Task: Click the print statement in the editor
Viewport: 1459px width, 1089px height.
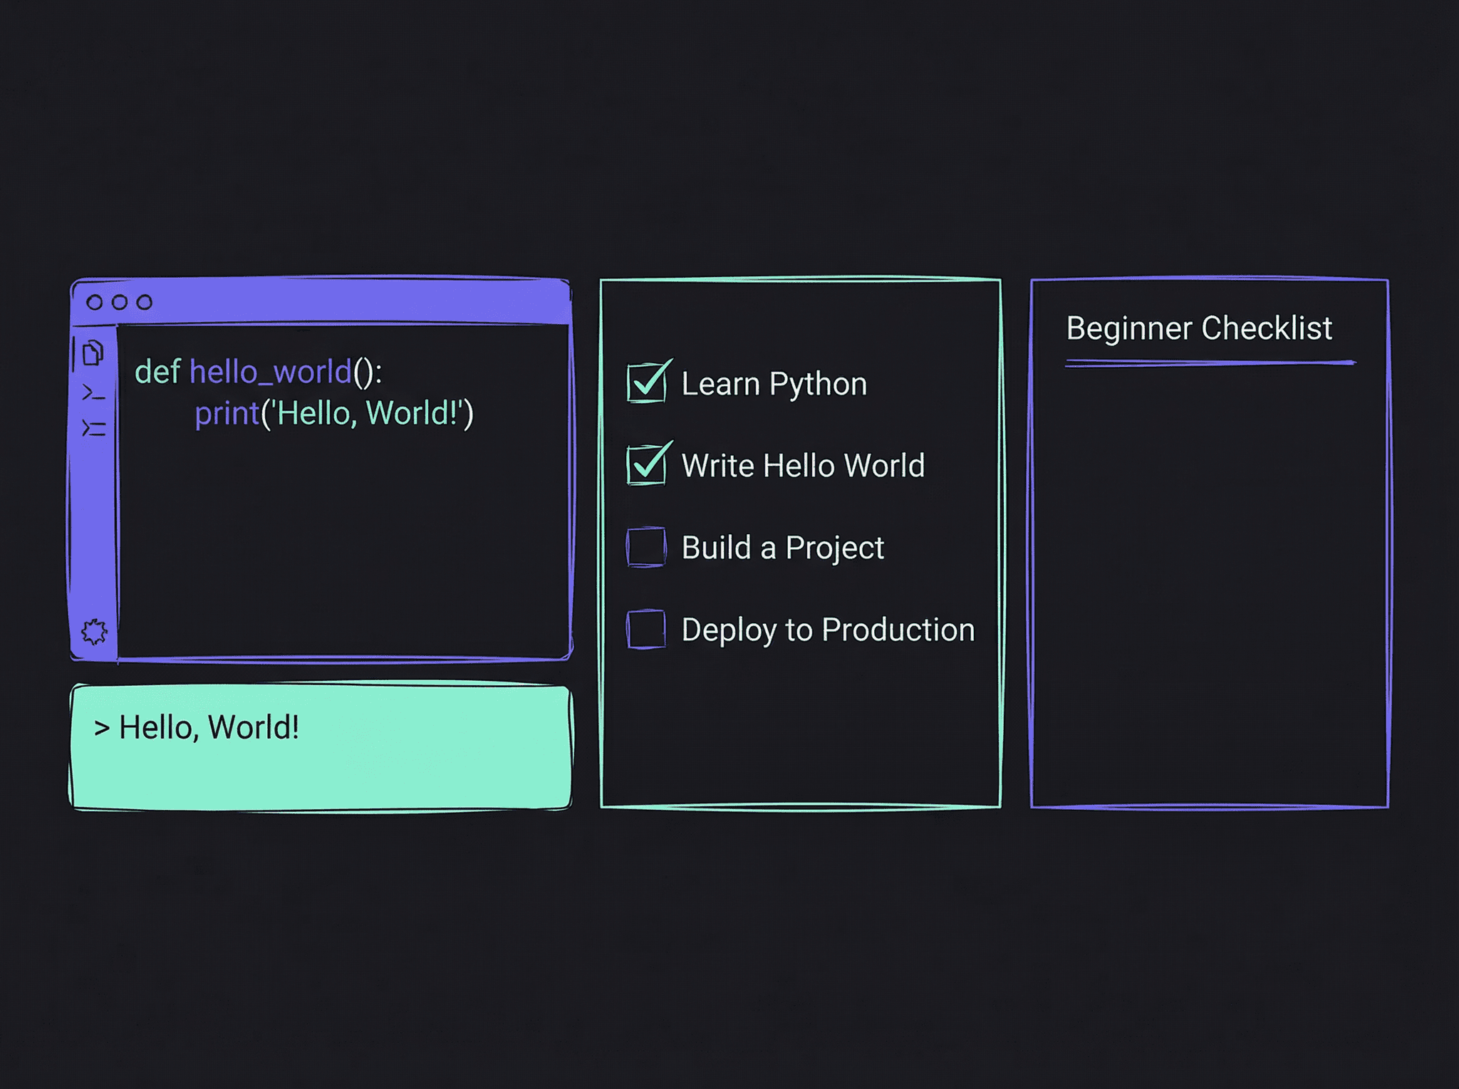Action: 227,414
